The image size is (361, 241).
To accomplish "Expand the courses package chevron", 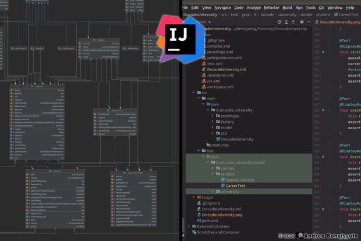I will coord(213,168).
